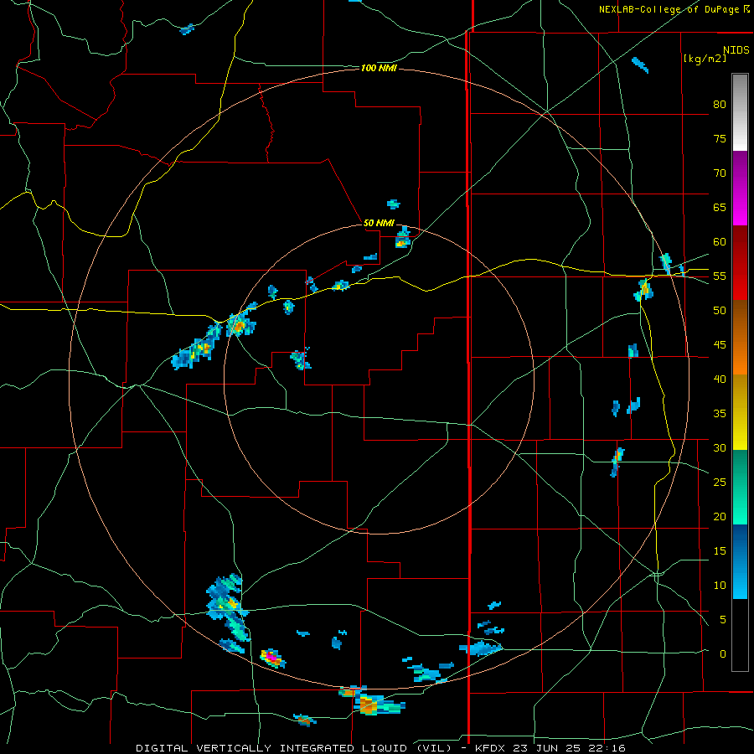Click the 40 value on the scale
Image resolution: width=754 pixels, height=754 pixels.
pyautogui.click(x=720, y=379)
